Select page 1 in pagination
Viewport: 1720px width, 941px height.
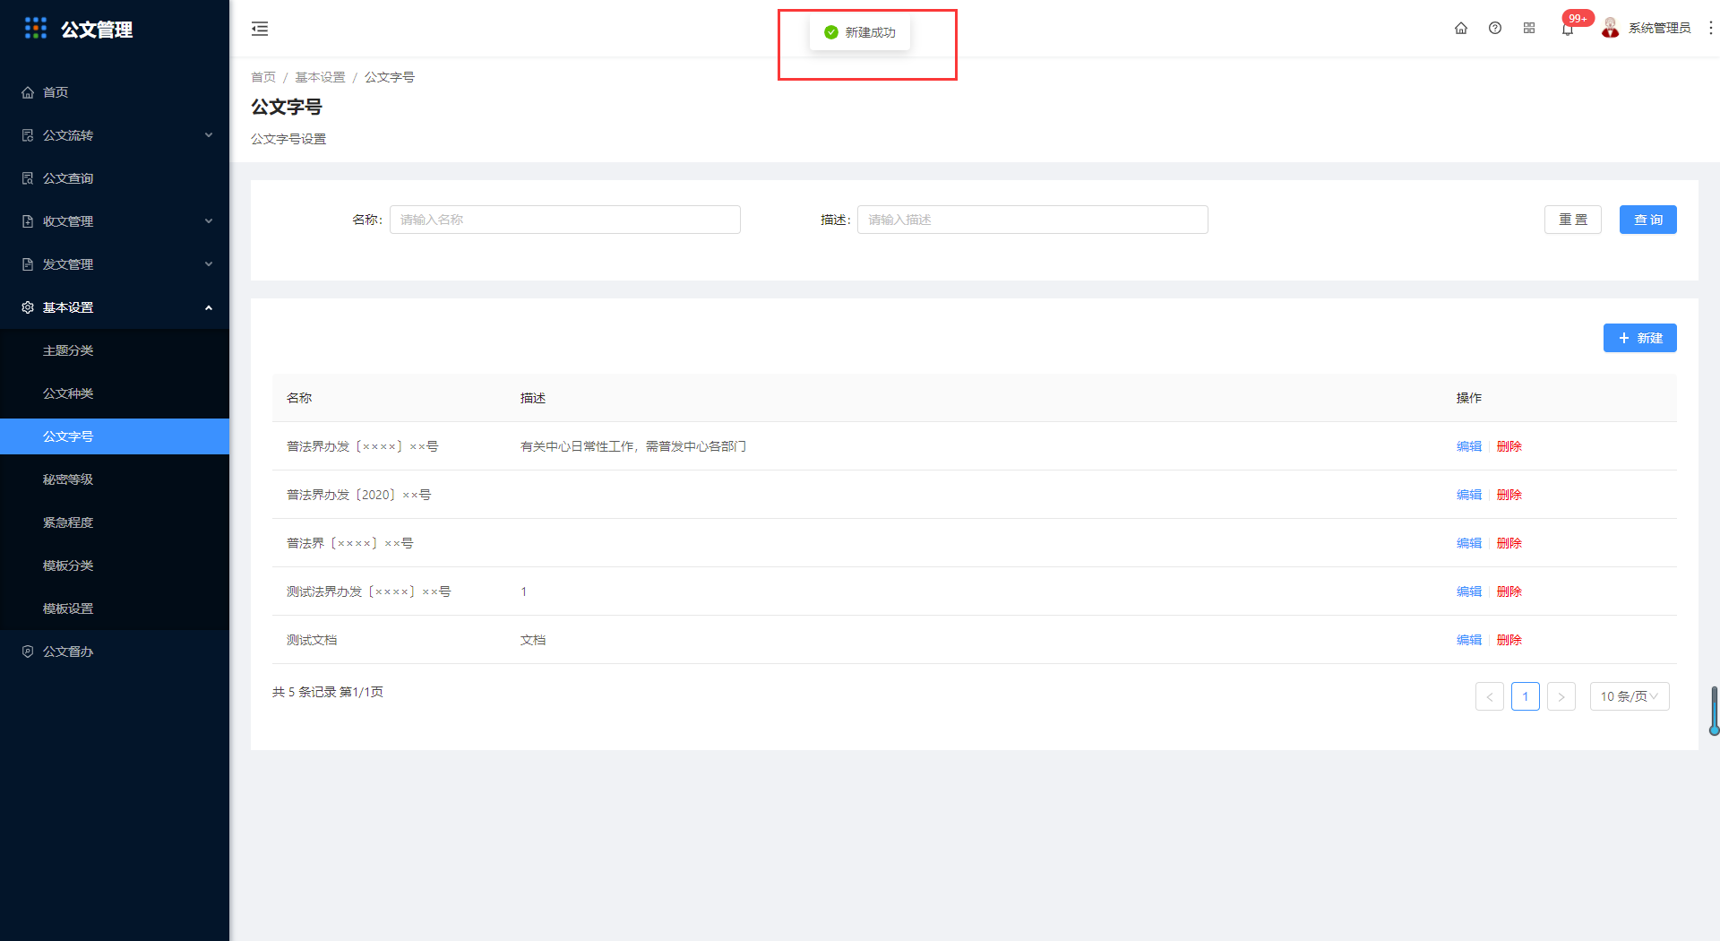click(x=1526, y=696)
